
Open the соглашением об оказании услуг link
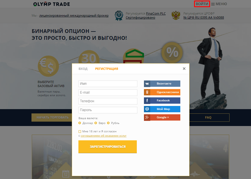click(x=103, y=135)
